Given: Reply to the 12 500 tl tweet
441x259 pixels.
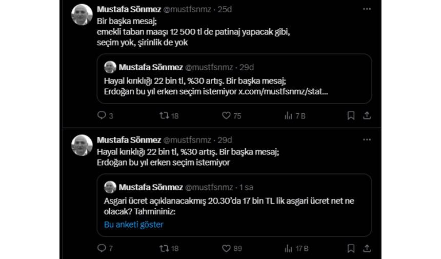Looking at the screenshot, I should click(102, 116).
